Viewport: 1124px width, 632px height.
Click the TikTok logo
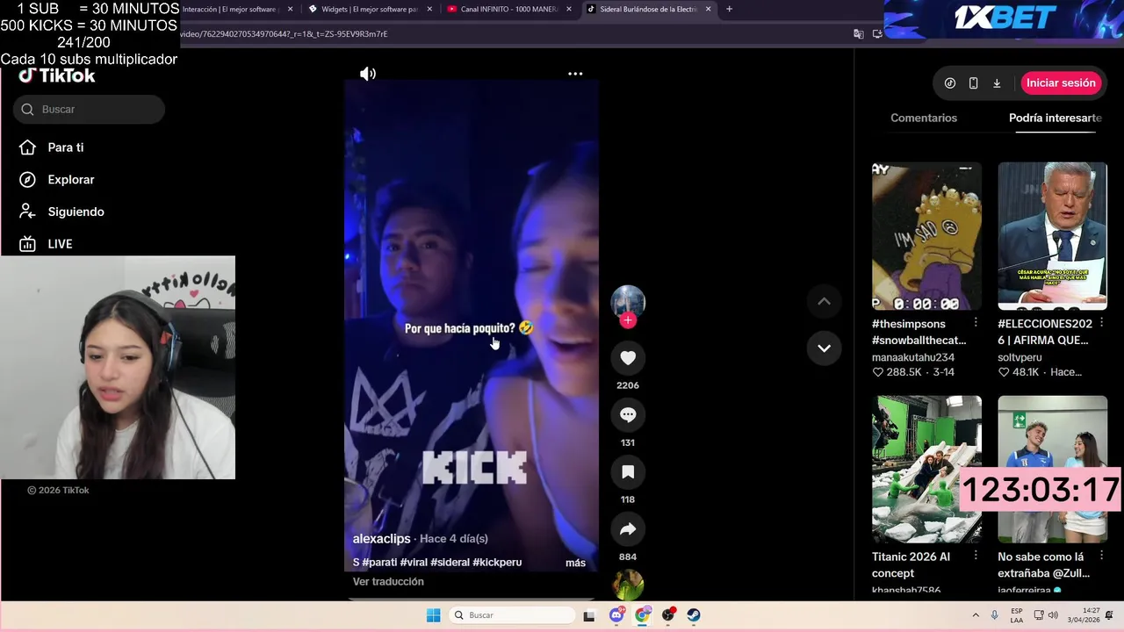click(x=57, y=75)
